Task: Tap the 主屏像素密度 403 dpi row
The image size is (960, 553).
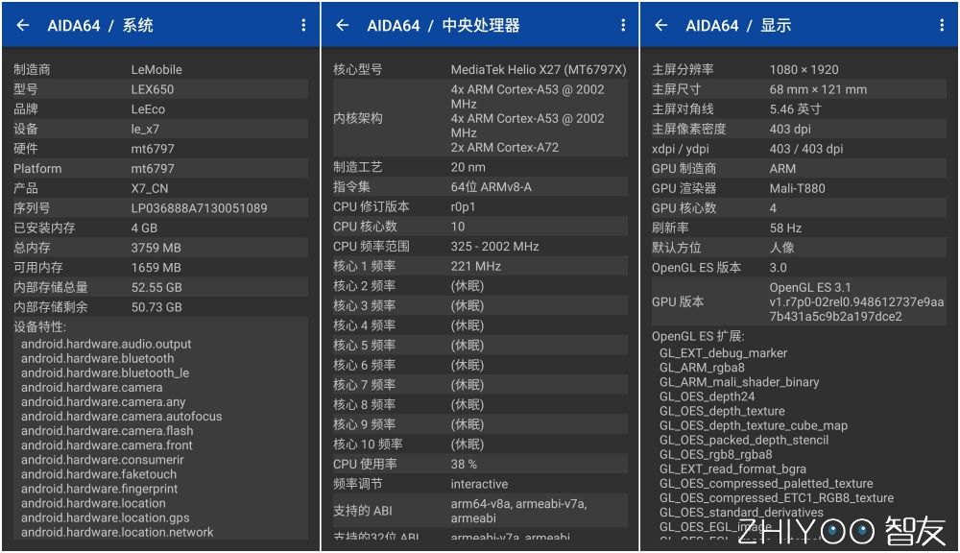Action: [x=799, y=129]
